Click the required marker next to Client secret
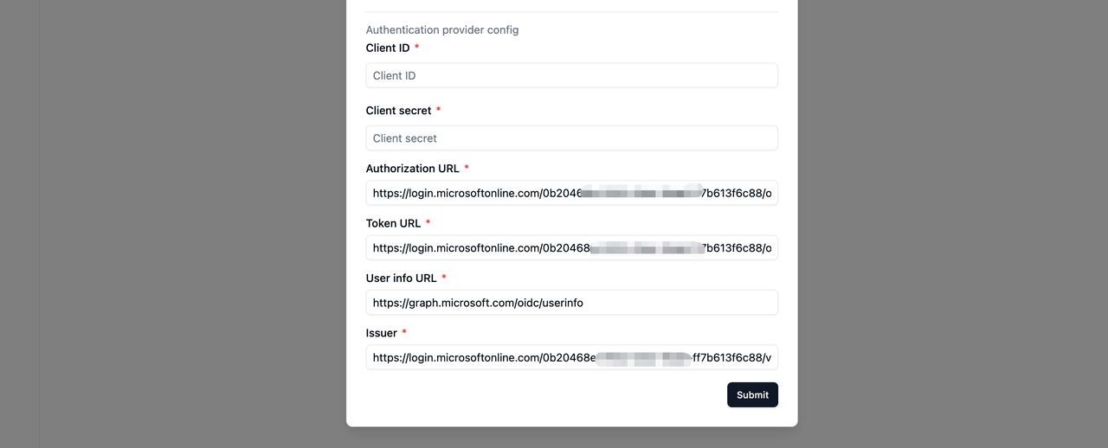This screenshot has width=1108, height=448. [x=438, y=109]
